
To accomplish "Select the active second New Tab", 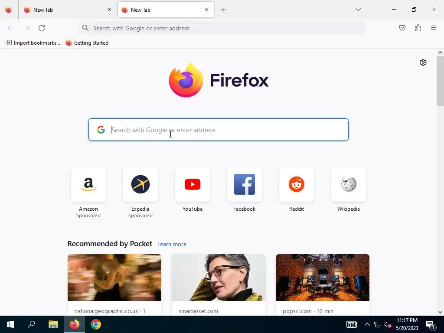I will 166,10.
